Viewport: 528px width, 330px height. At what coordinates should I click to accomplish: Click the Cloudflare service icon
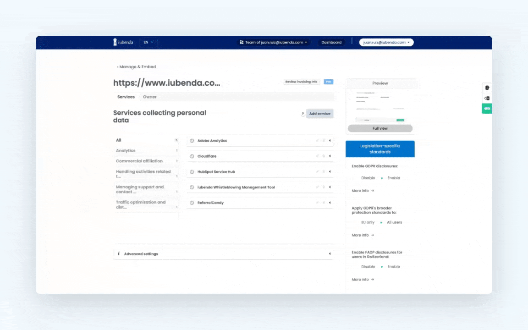pos(192,156)
